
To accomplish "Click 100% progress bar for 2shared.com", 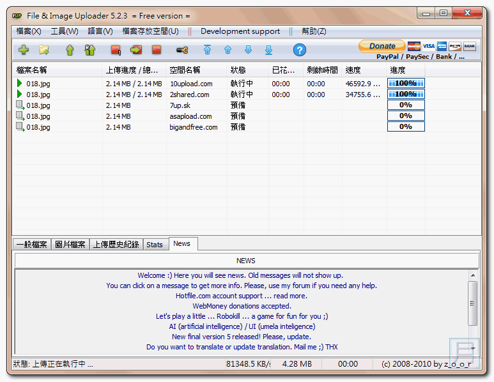I will click(406, 94).
